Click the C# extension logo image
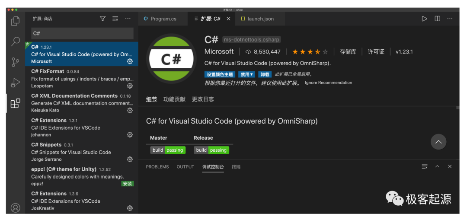This screenshot has width=467, height=220. [x=172, y=59]
